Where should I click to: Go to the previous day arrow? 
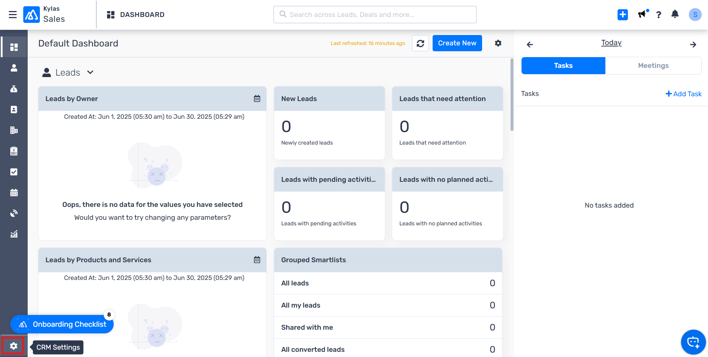(x=530, y=45)
